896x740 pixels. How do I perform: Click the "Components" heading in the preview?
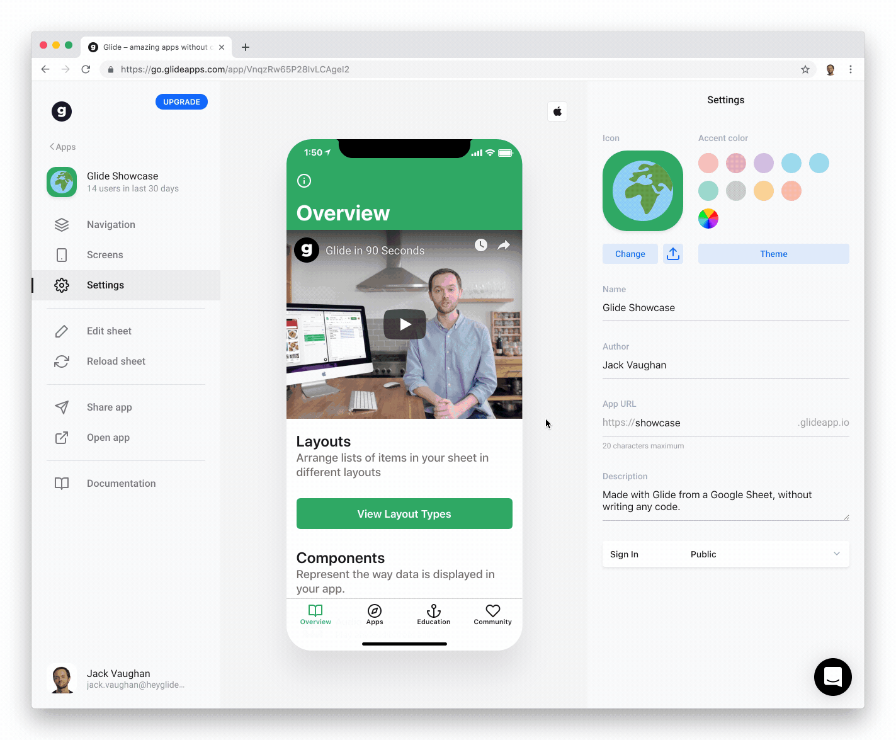[x=341, y=558]
